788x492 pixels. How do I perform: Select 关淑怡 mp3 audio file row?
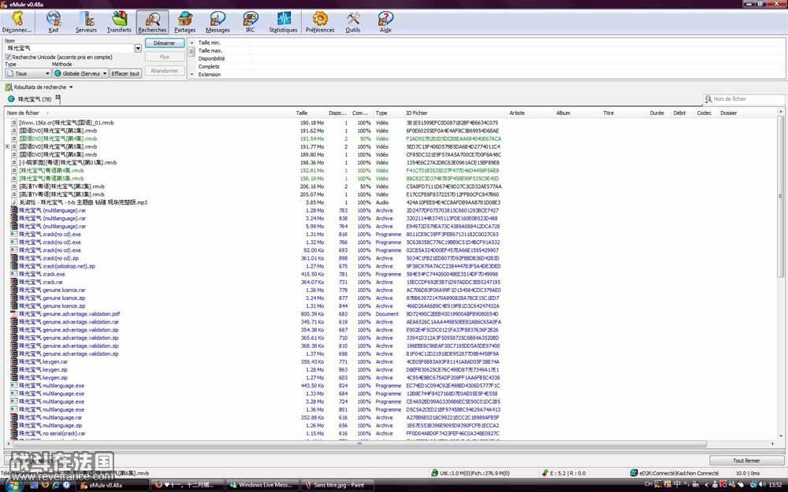click(83, 202)
